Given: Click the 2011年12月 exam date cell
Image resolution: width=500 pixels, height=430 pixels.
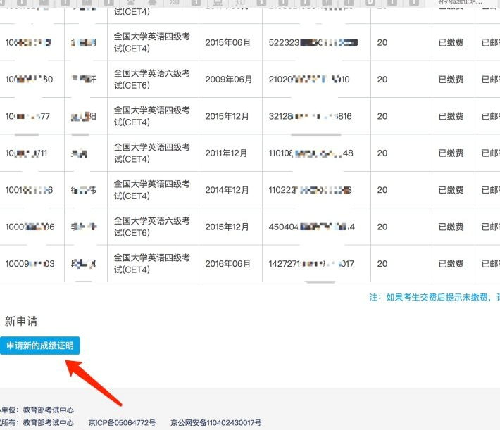Looking at the screenshot, I should (227, 153).
